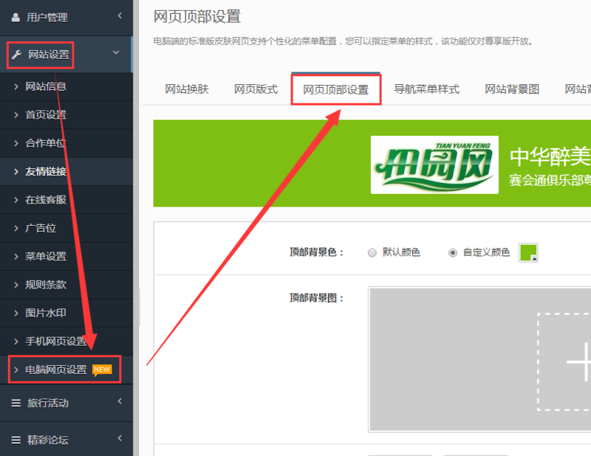Expand 旅行活动 section using its chevron

click(120, 402)
